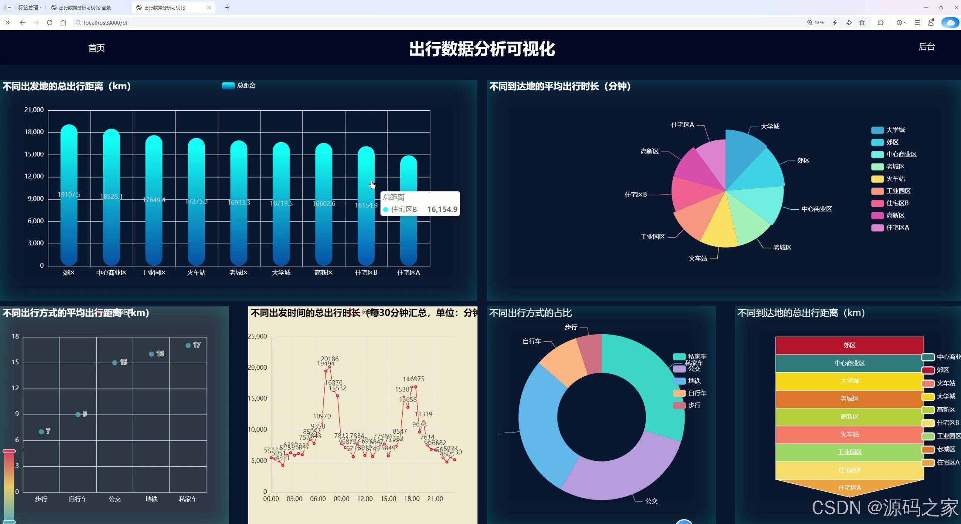This screenshot has height=524, width=961.
Task: Open the user account icon
Action: tap(931, 23)
